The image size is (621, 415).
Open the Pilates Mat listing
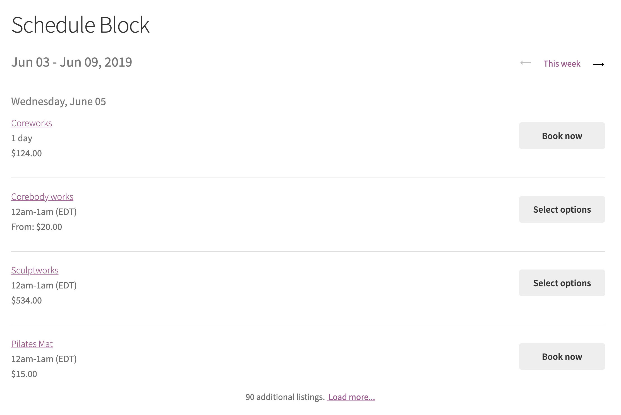point(32,344)
